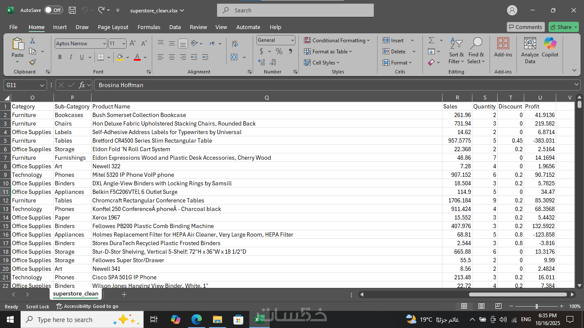The width and height of the screenshot is (584, 328).
Task: Click the zoom slider handle
Action: [537, 306]
